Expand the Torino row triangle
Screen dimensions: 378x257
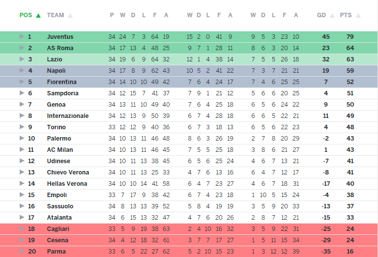tap(22, 127)
